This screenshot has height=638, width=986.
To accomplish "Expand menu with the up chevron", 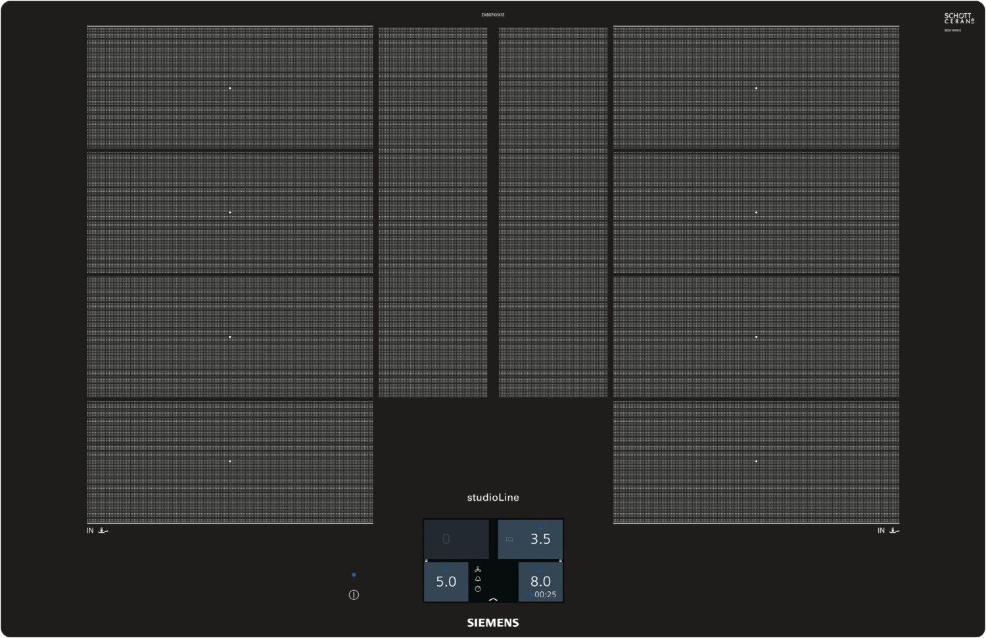I will coord(493,599).
